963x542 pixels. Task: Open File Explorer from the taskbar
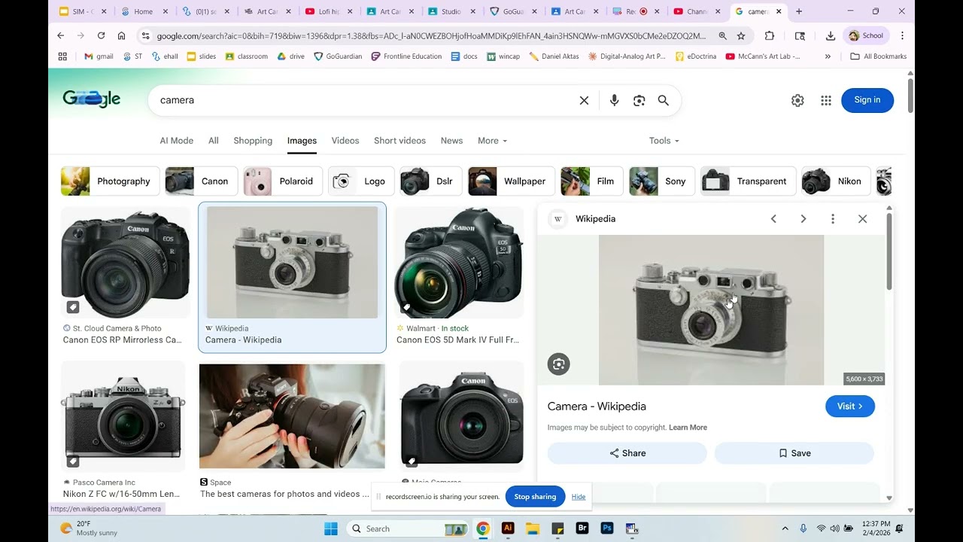(x=533, y=528)
